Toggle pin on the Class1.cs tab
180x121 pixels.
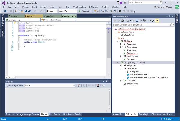pos(73,16)
